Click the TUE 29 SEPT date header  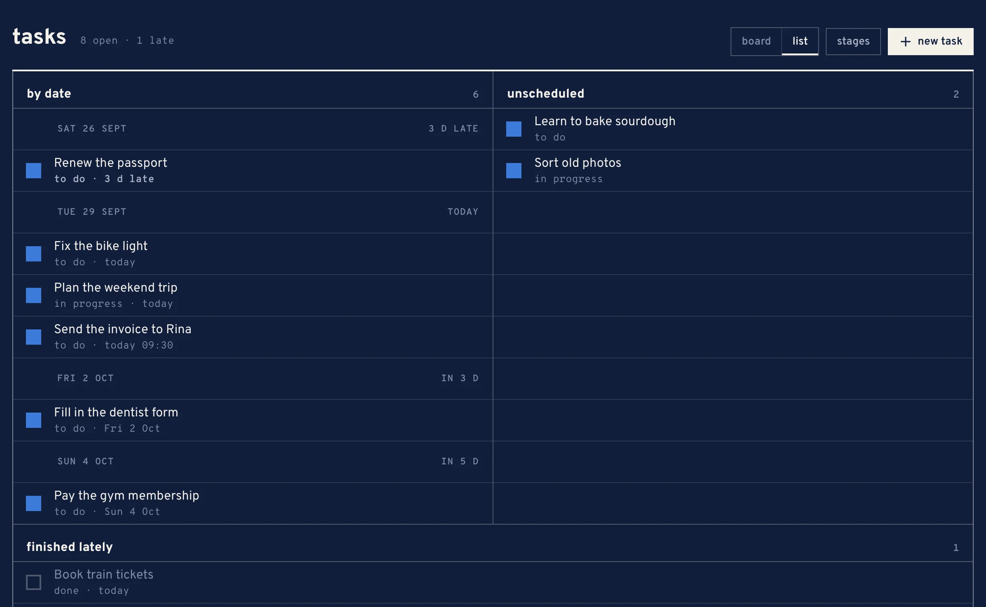[92, 212]
